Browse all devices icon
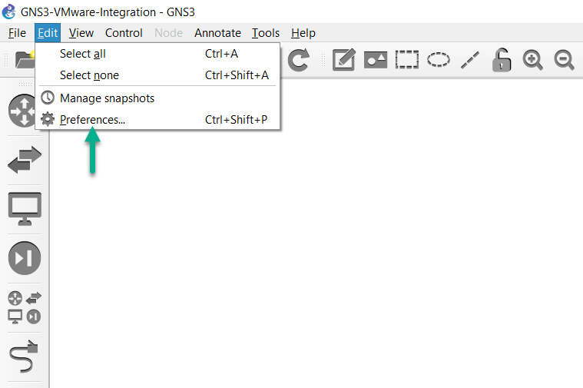 tap(25, 307)
